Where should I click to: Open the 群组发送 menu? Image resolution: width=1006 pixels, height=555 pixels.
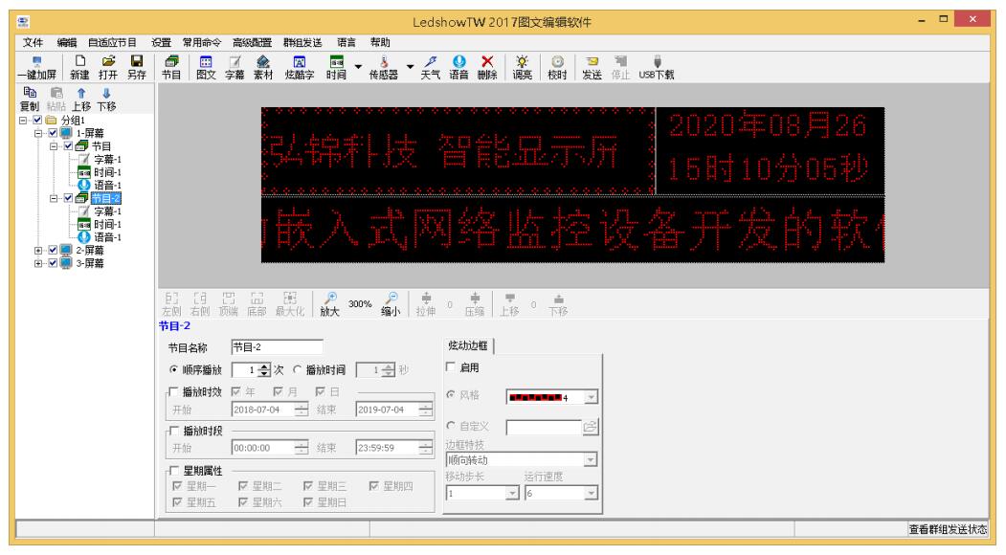(302, 42)
